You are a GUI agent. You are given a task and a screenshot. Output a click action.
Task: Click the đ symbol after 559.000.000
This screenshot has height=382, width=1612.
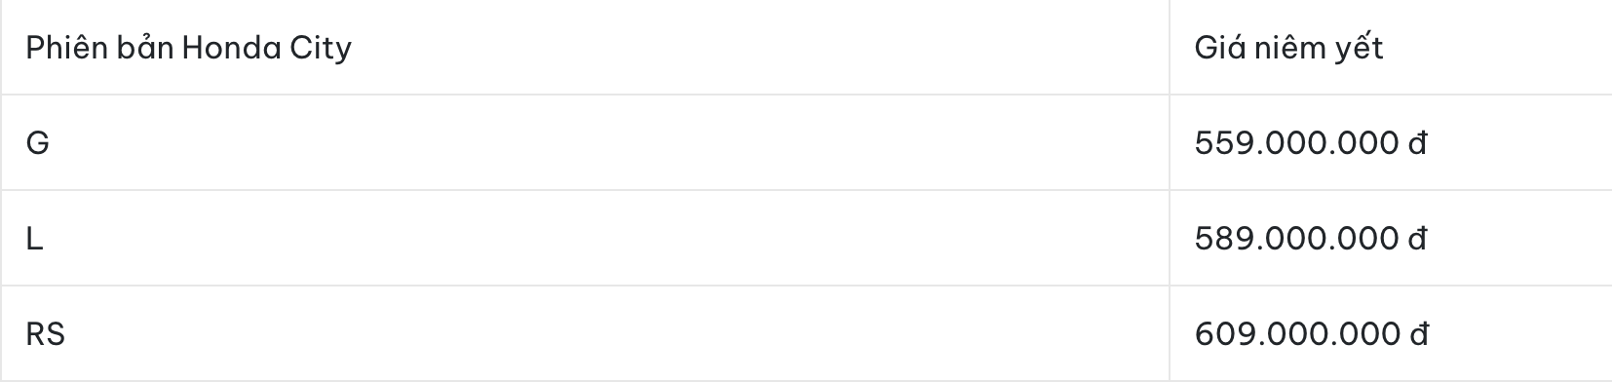click(1418, 143)
